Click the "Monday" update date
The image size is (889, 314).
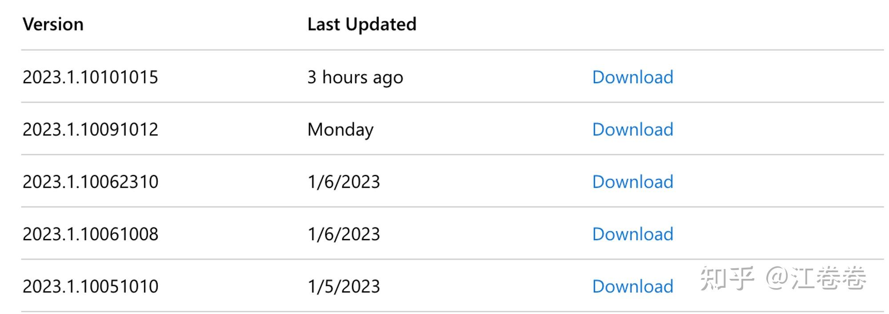point(340,130)
